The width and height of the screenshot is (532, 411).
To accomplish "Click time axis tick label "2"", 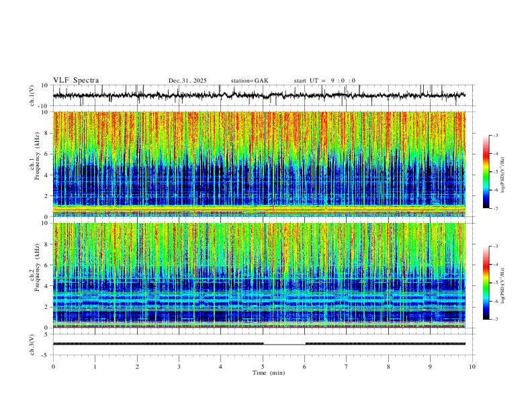I will pos(137,367).
